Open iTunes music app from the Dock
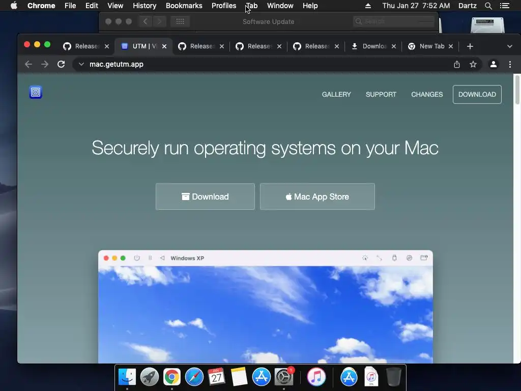The width and height of the screenshot is (521, 391). click(316, 377)
